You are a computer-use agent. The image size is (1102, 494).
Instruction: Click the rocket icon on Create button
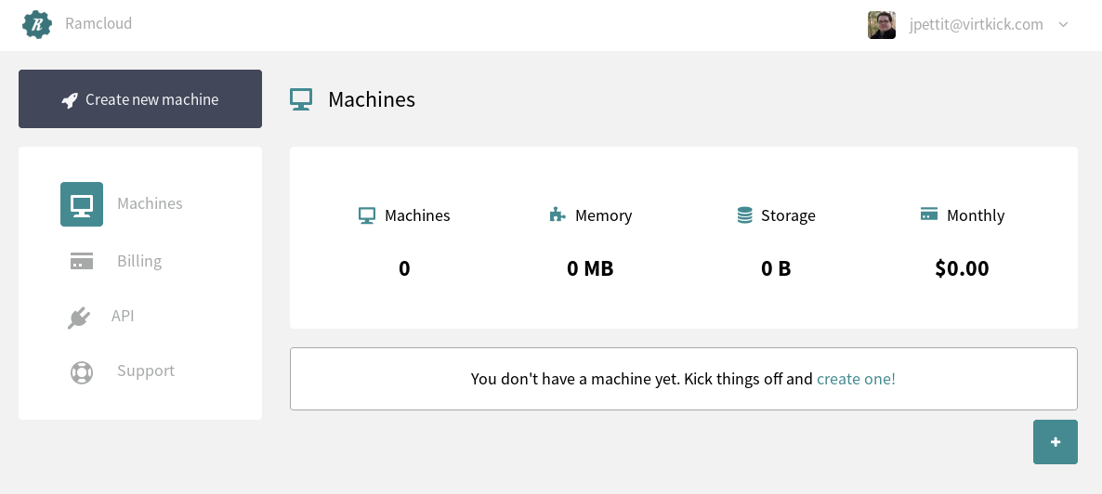pyautogui.click(x=70, y=99)
